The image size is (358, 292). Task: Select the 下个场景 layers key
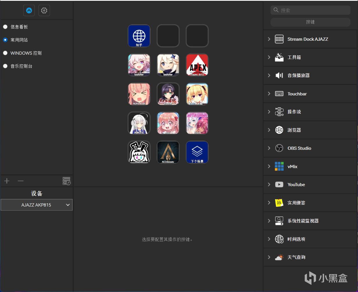(197, 152)
